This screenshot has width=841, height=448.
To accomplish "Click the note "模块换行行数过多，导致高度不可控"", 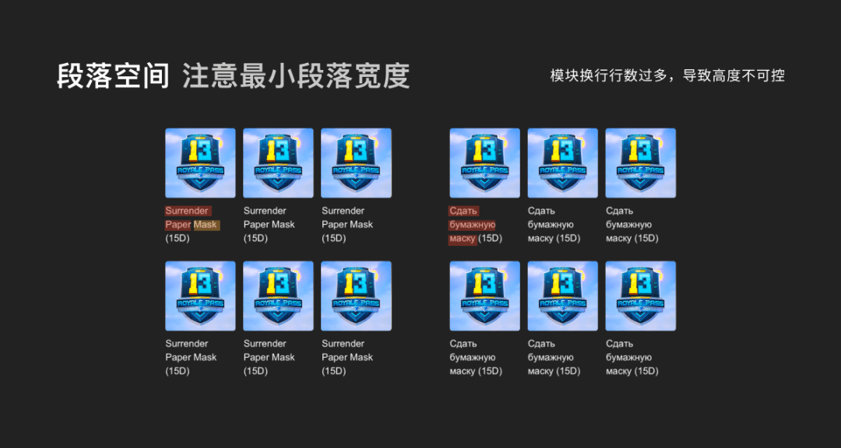I will pyautogui.click(x=667, y=75).
